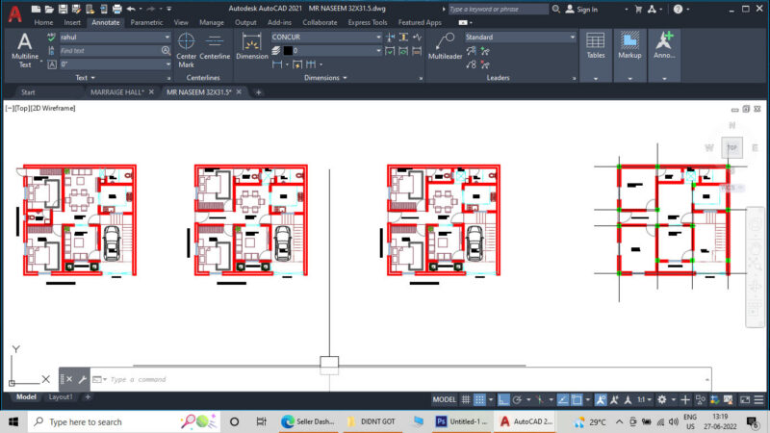
Task: Toggle Show annotation objects on status bar
Action: (x=601, y=399)
